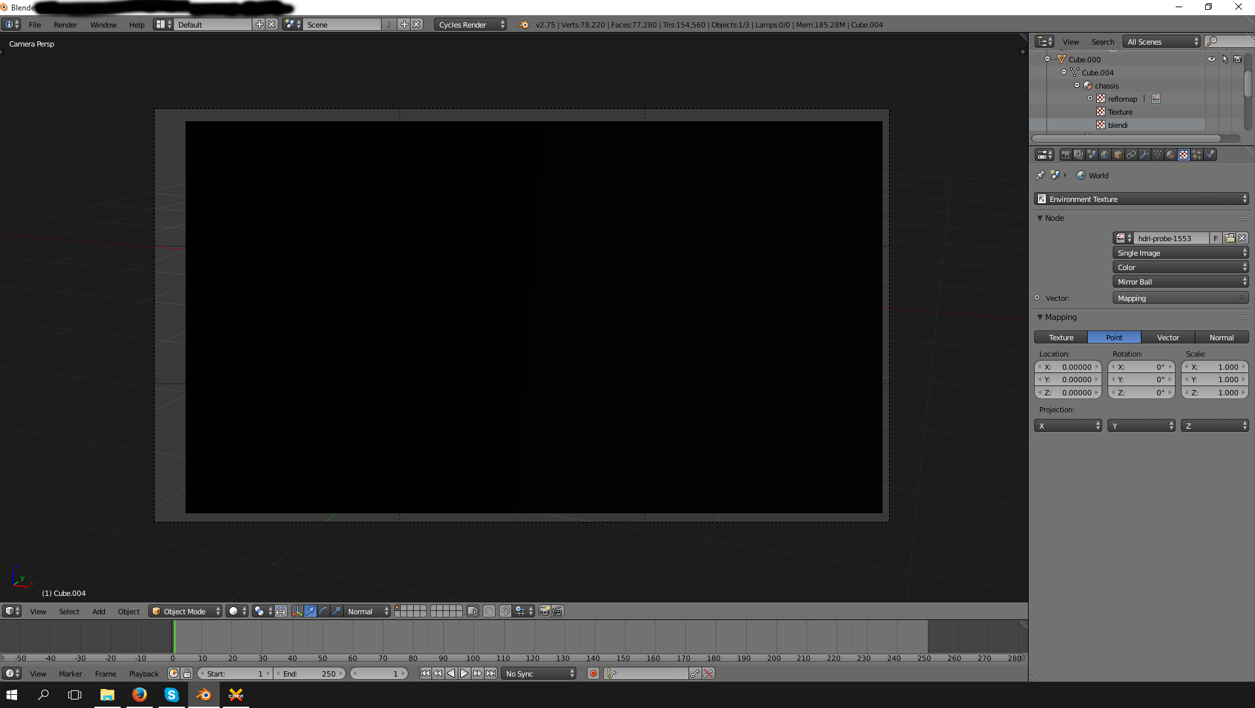
Task: Open the Physics properties tab
Action: [x=1210, y=155]
